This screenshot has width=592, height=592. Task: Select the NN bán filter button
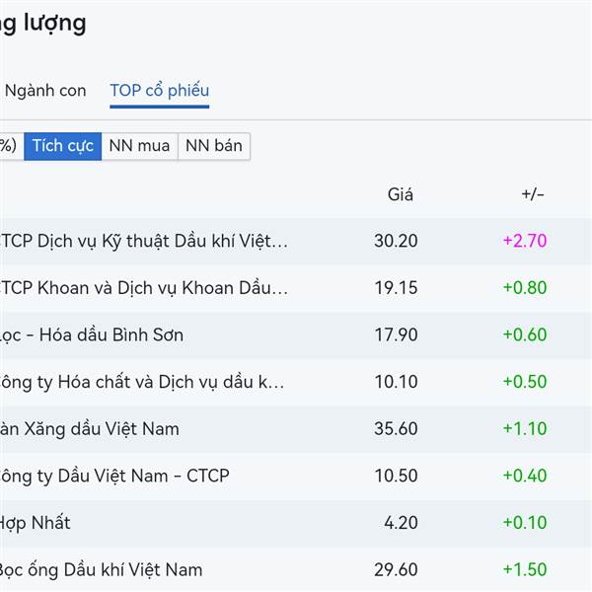(214, 146)
